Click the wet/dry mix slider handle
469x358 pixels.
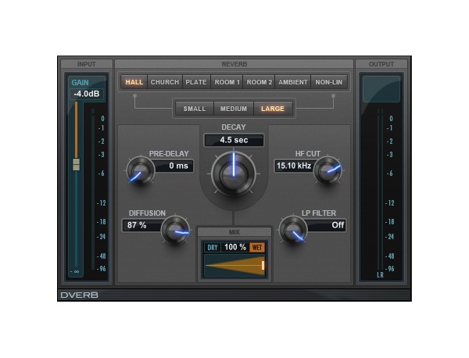click(263, 265)
